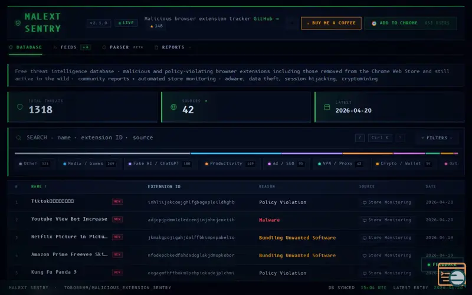The image size is (472, 295).
Task: Click the extension ID inhliijakcoojghlfgbogapleildhghb
Action: pyautogui.click(x=191, y=202)
